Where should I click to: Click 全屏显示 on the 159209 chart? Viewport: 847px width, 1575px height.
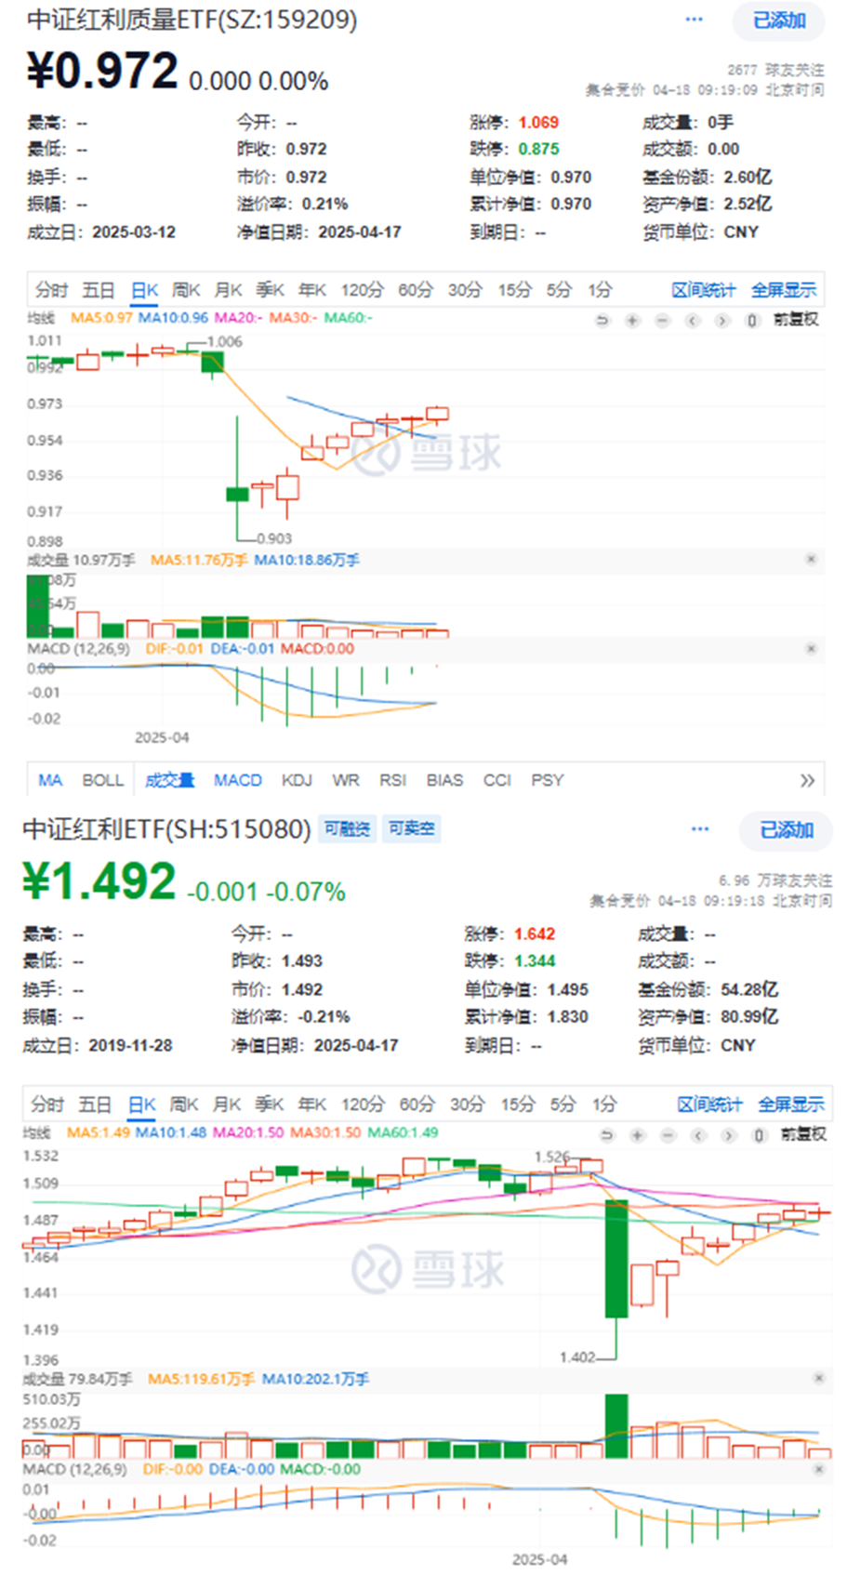pos(784,290)
